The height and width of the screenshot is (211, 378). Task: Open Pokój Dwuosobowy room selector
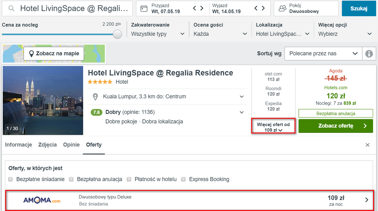306,8
